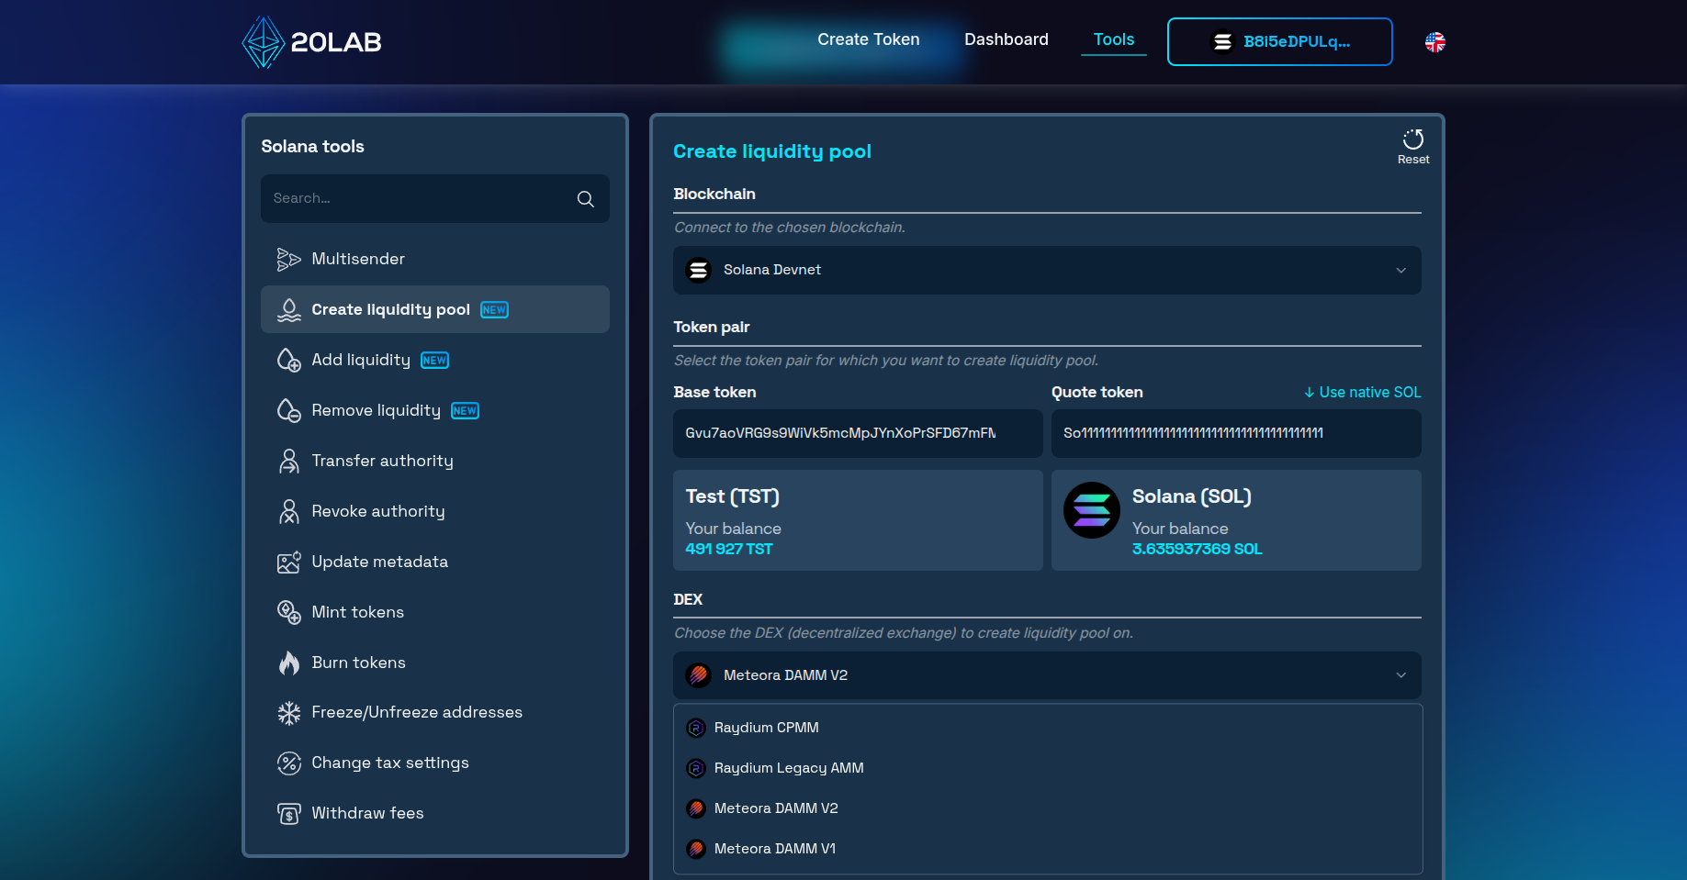Click the search magnifier icon
The width and height of the screenshot is (1687, 880).
[x=586, y=199]
